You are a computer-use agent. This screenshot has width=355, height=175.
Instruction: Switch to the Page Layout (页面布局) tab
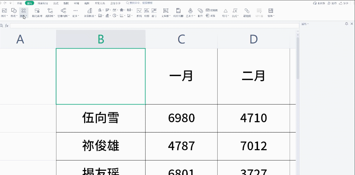(43, 3)
